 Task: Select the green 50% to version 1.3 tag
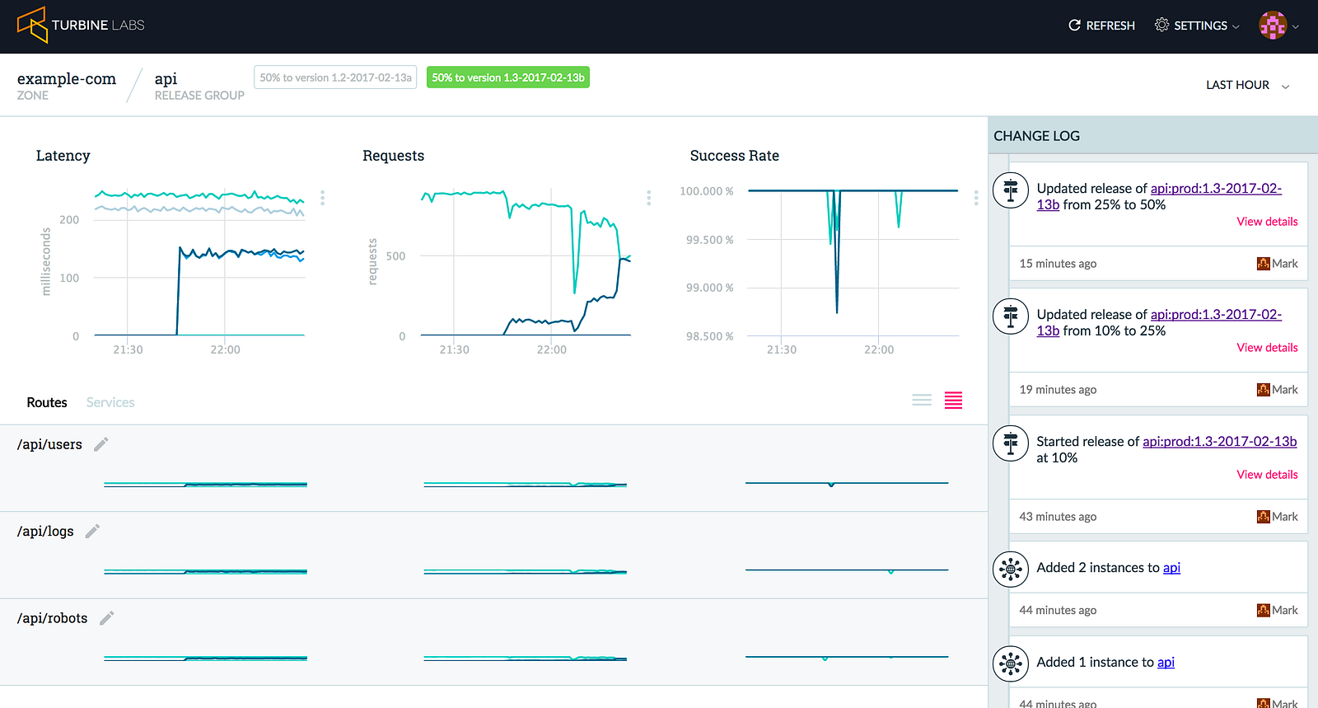tap(508, 77)
